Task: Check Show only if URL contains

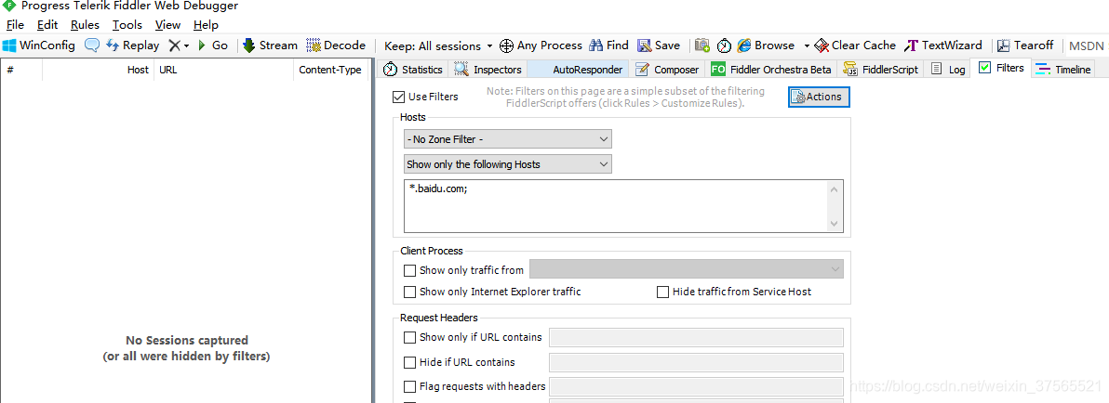Action: click(409, 337)
